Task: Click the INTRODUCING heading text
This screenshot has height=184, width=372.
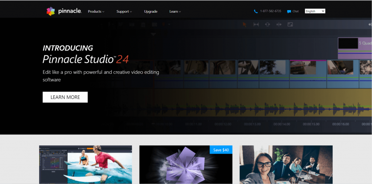Action: point(68,48)
